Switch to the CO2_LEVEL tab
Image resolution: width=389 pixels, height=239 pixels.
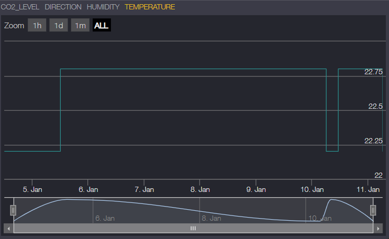pos(20,7)
